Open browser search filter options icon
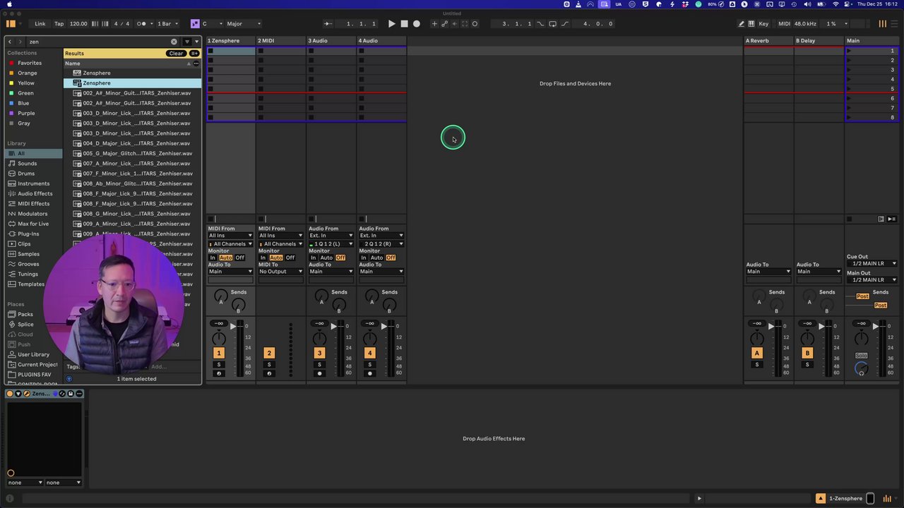 pos(187,42)
